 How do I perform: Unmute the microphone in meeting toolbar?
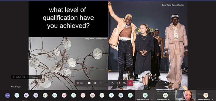(95, 83)
